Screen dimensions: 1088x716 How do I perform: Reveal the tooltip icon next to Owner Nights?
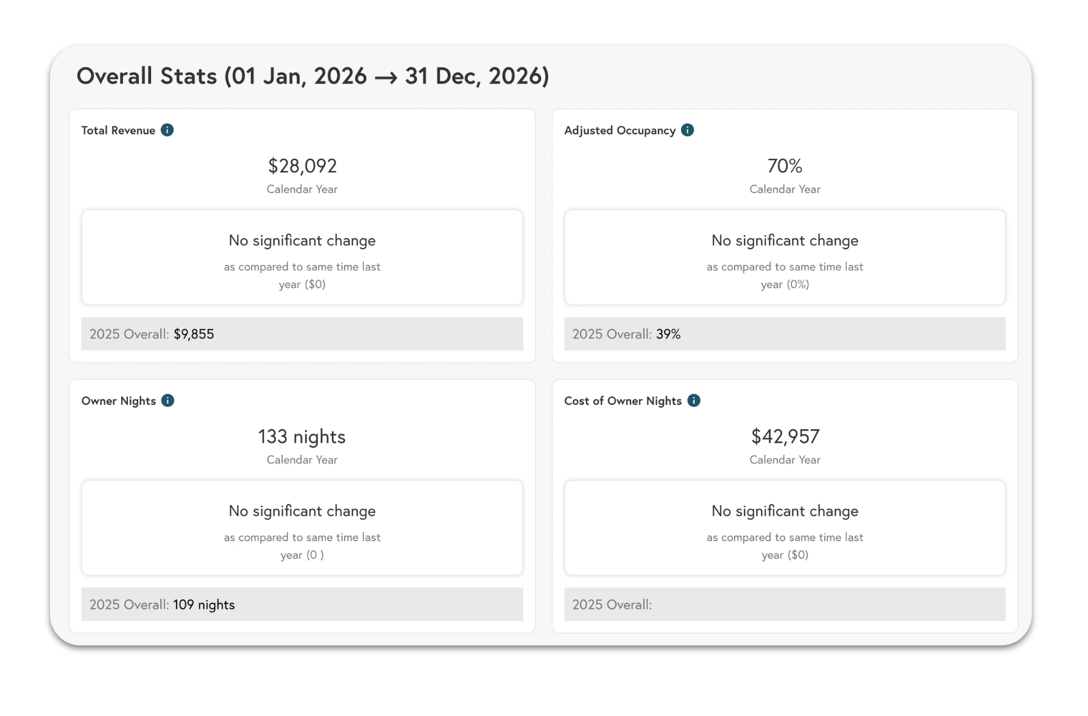coord(169,400)
